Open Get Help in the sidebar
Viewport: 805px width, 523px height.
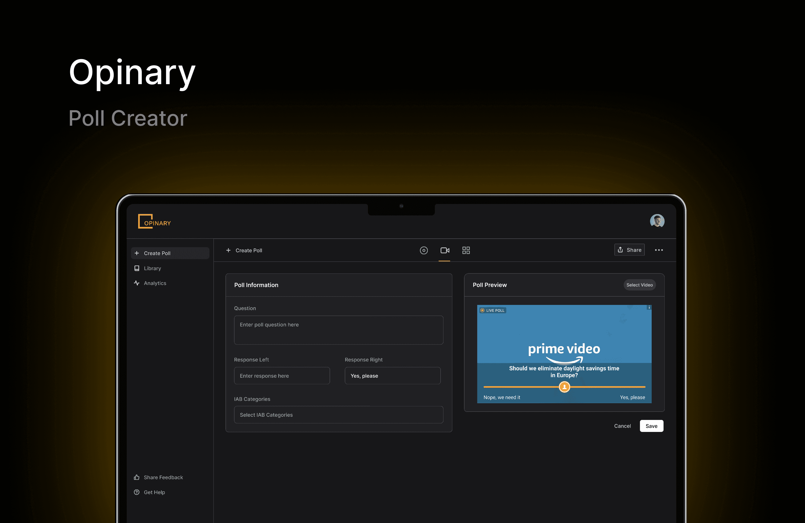pyautogui.click(x=154, y=492)
